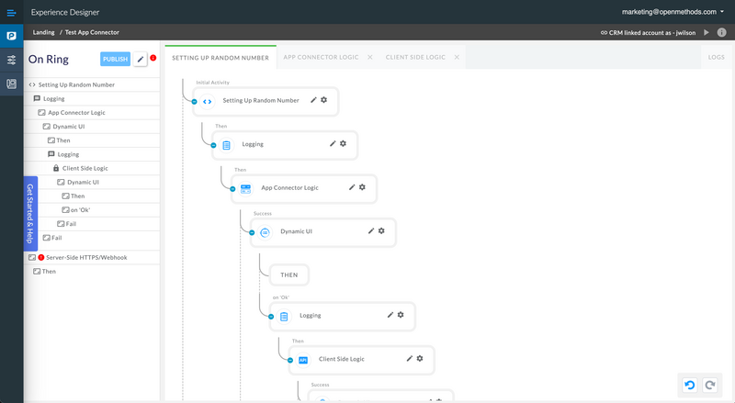Open gear on Logging node under on 'Ok'

[x=401, y=315]
